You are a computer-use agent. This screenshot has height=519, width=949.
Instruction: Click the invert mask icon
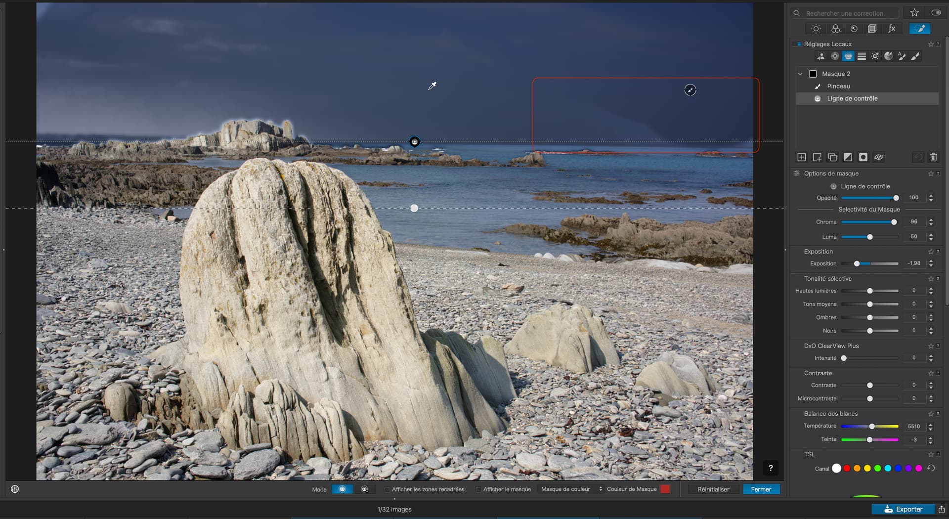(848, 157)
